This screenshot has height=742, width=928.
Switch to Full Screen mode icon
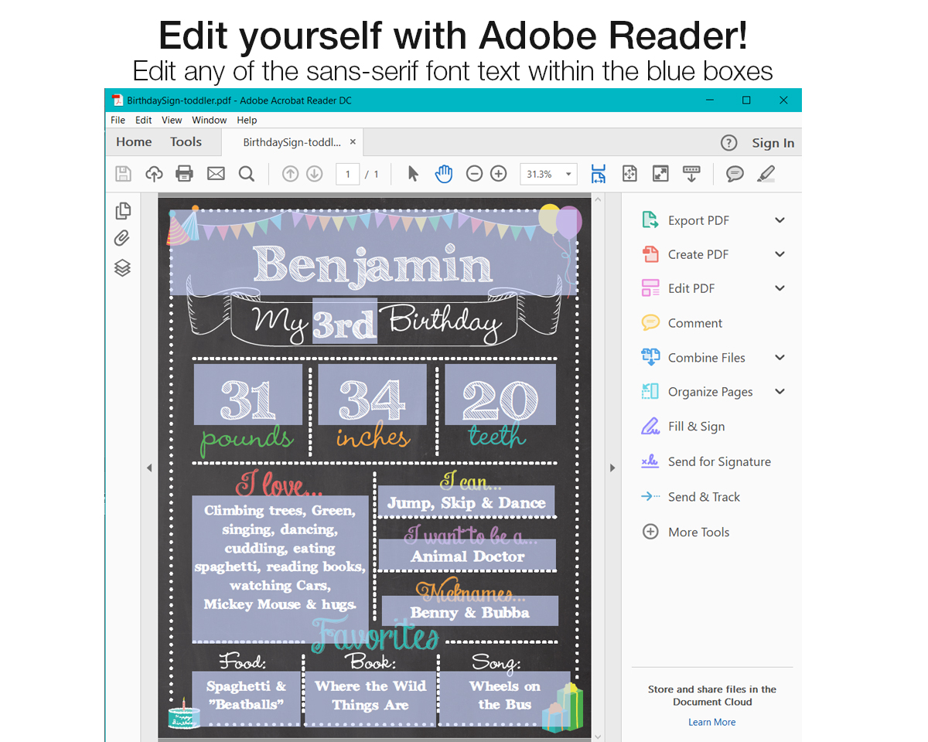pos(660,174)
